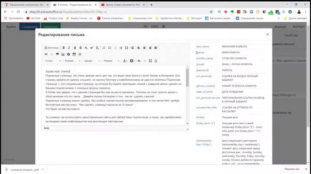Bookmark this page with the star icon
311x174 pixels.
pyautogui.click(x=211, y=12)
